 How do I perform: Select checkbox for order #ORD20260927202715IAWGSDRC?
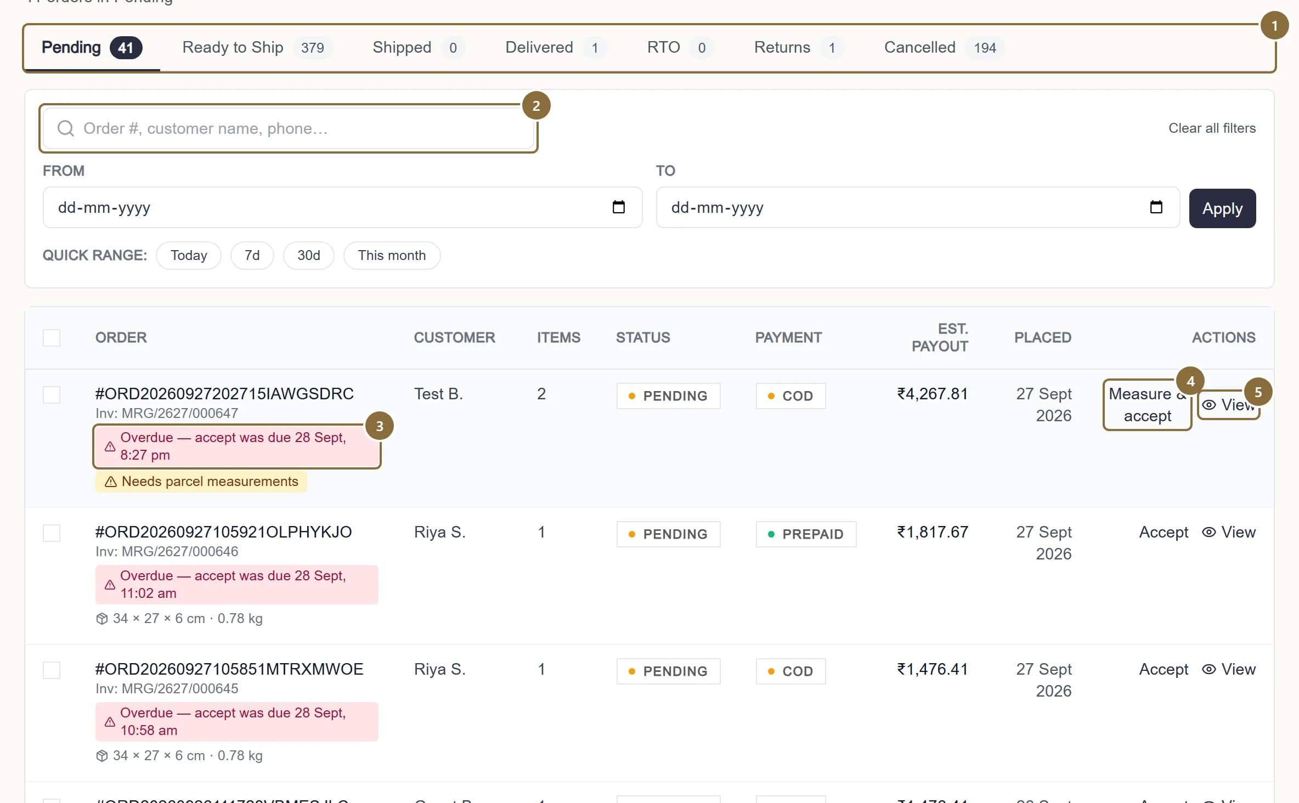[x=52, y=395]
